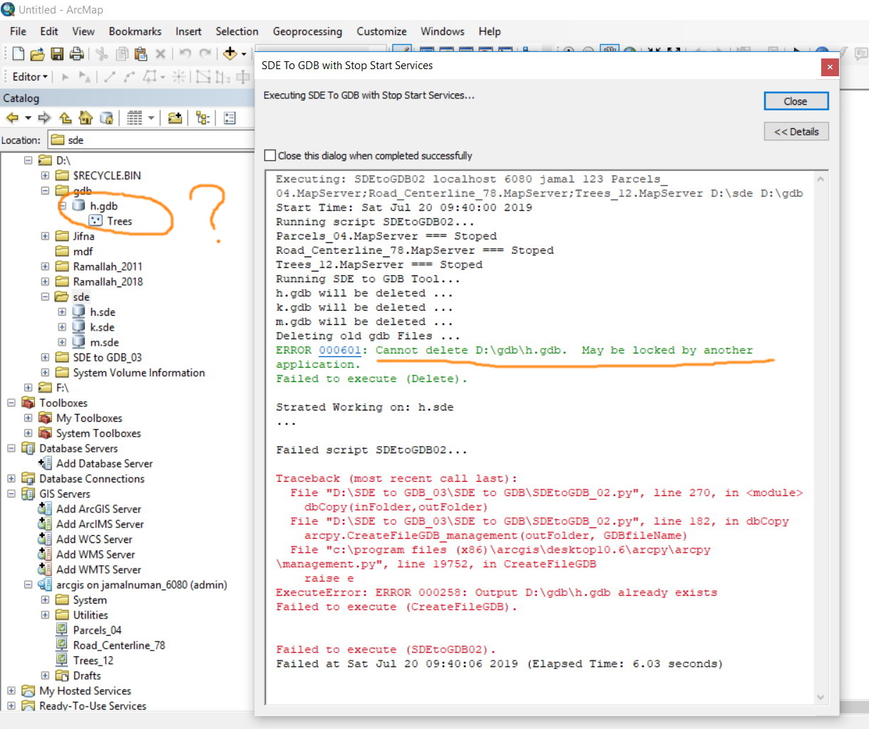Collapse the D:\ drive node
869x729 pixels.
click(29, 160)
